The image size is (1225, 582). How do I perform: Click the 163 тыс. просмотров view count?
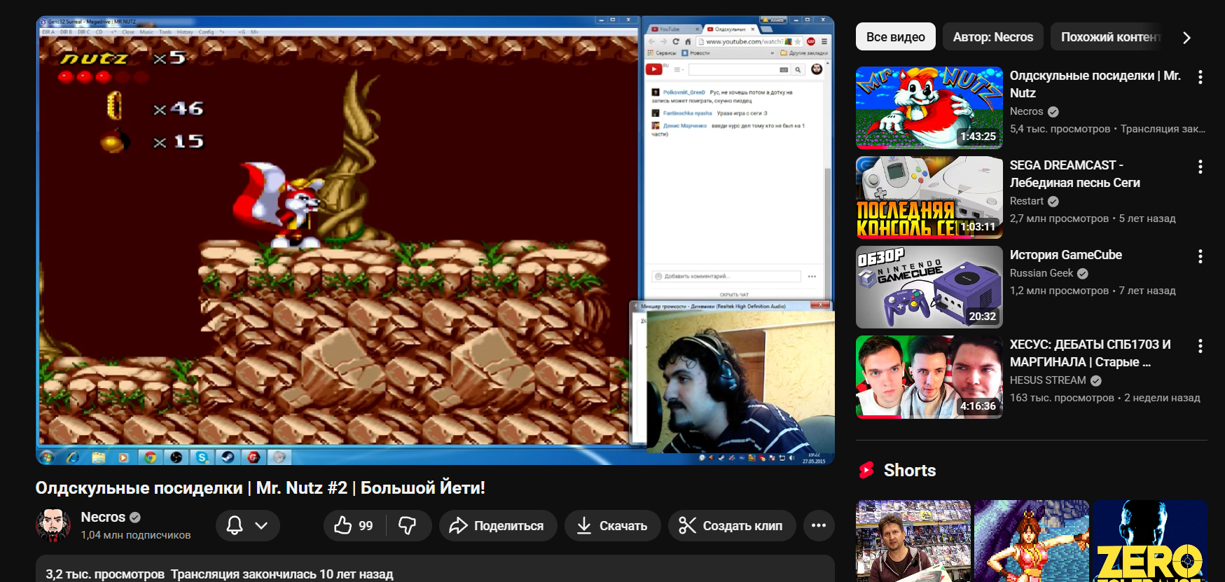click(1062, 398)
